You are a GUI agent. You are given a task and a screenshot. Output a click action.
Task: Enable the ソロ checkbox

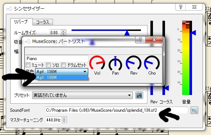[x=48, y=65]
